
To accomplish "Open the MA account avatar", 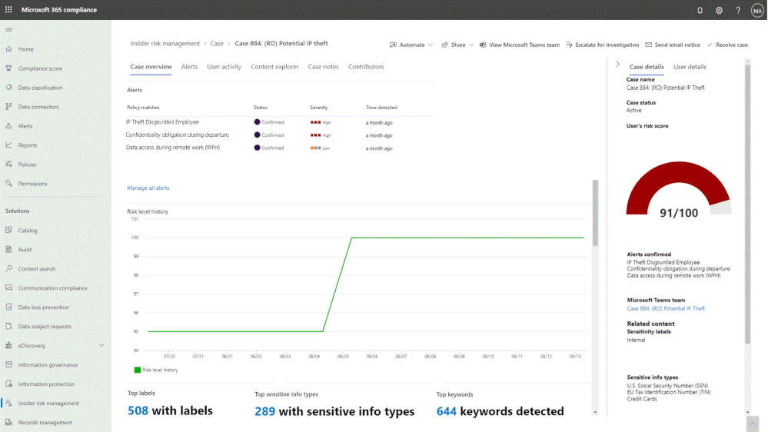I will pyautogui.click(x=757, y=10).
